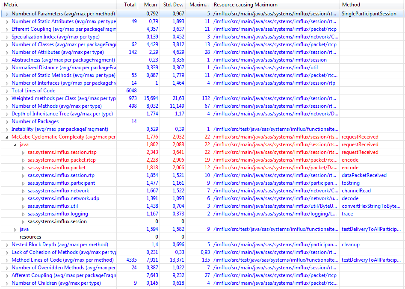
Task: Select McCabe Cyclomatic Complexity metric label
Action: pyautogui.click(x=63, y=137)
